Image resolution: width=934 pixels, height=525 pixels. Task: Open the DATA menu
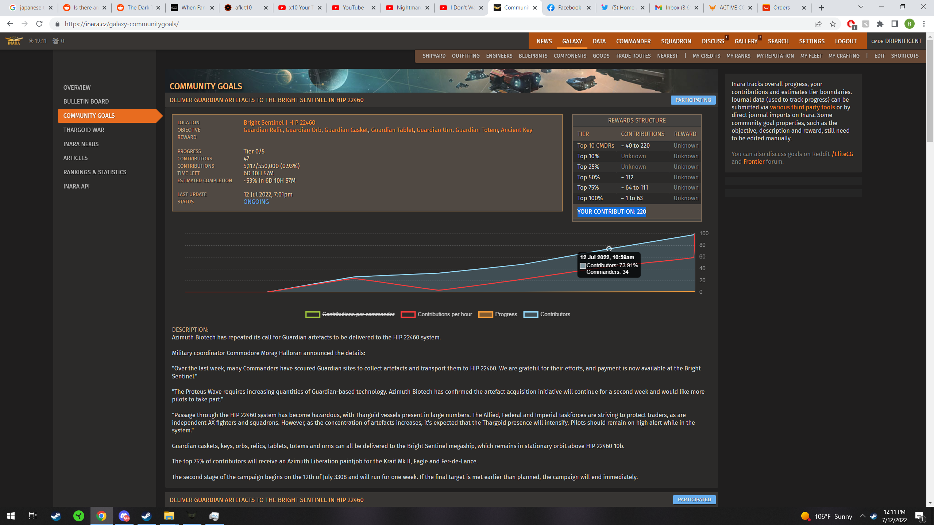[599, 41]
